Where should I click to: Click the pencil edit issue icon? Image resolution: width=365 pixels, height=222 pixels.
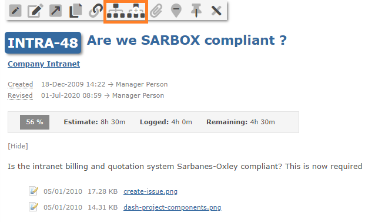tap(15, 11)
